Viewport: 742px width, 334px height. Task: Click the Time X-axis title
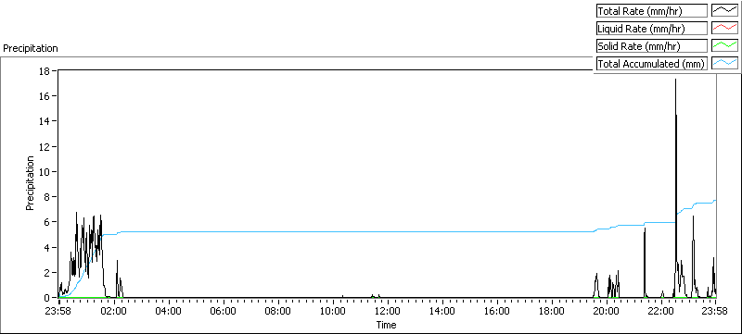coord(386,325)
